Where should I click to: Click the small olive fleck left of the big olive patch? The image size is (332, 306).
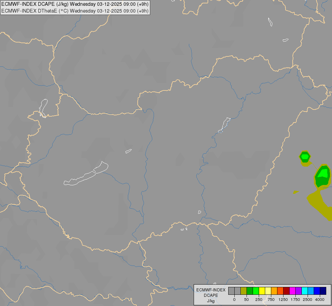[x=296, y=192]
